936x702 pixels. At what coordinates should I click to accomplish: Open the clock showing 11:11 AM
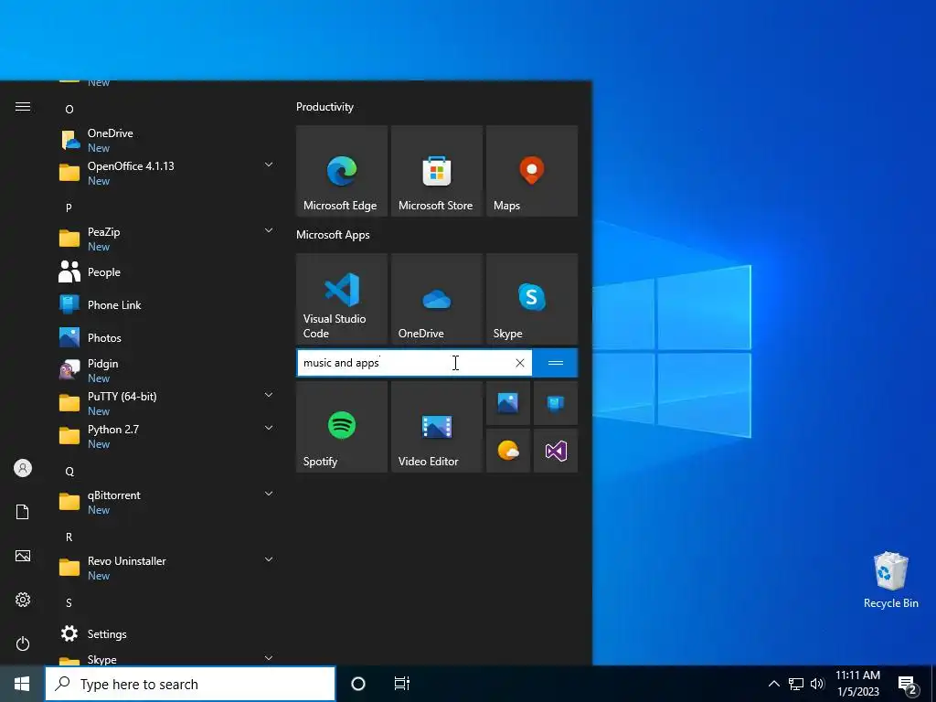point(857,684)
